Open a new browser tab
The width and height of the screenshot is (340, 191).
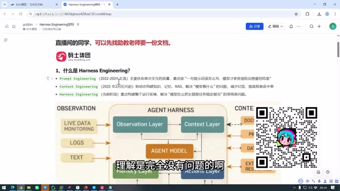point(117,4)
